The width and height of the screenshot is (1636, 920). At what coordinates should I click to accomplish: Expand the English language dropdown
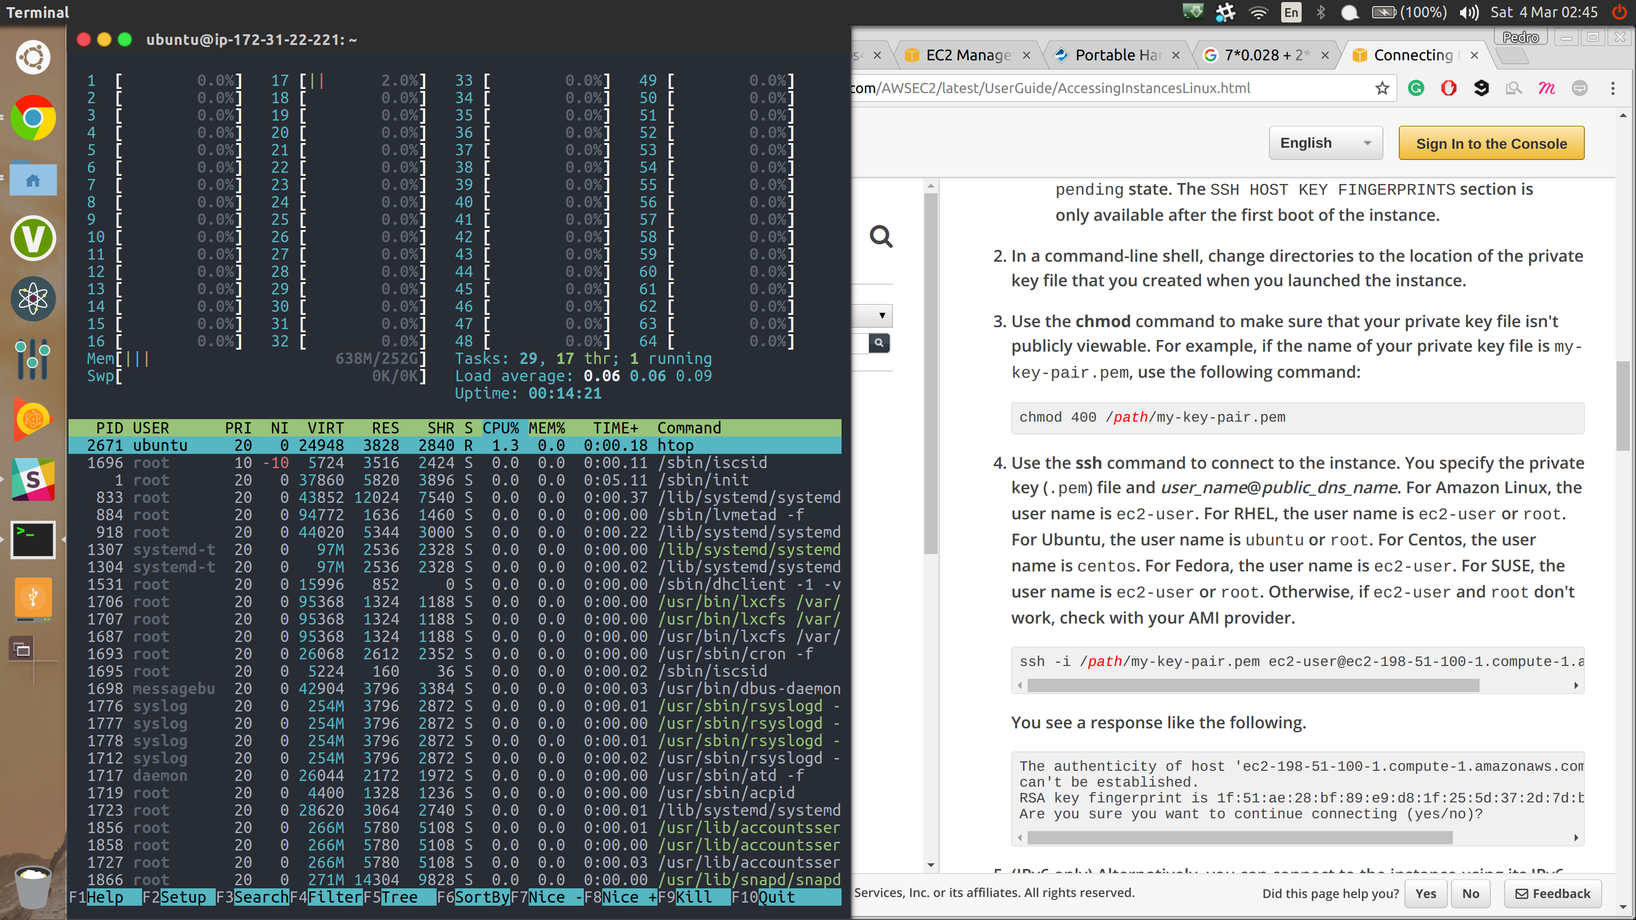click(1326, 144)
